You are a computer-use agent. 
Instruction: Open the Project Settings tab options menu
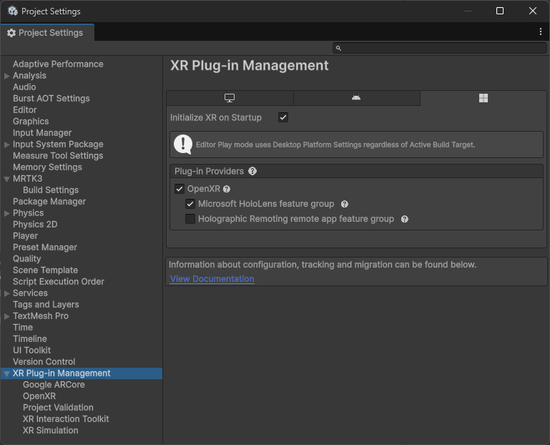pos(541,32)
